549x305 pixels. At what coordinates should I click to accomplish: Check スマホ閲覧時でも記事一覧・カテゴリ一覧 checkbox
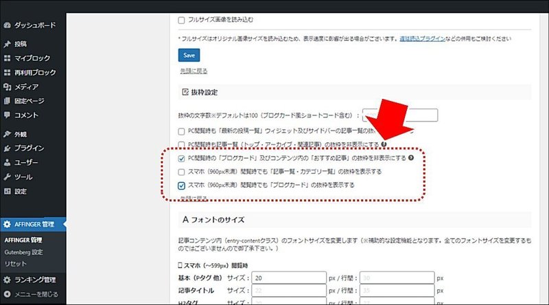point(181,172)
